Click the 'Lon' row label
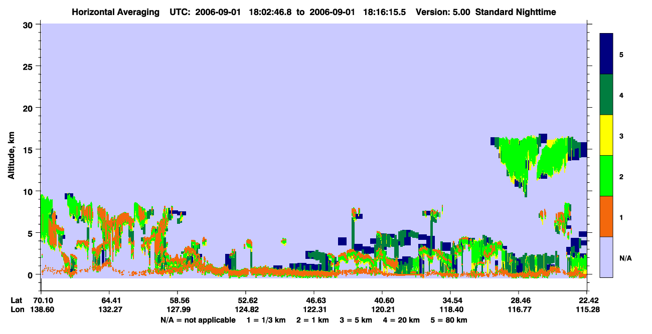This screenshot has width=652, height=334. (18, 309)
